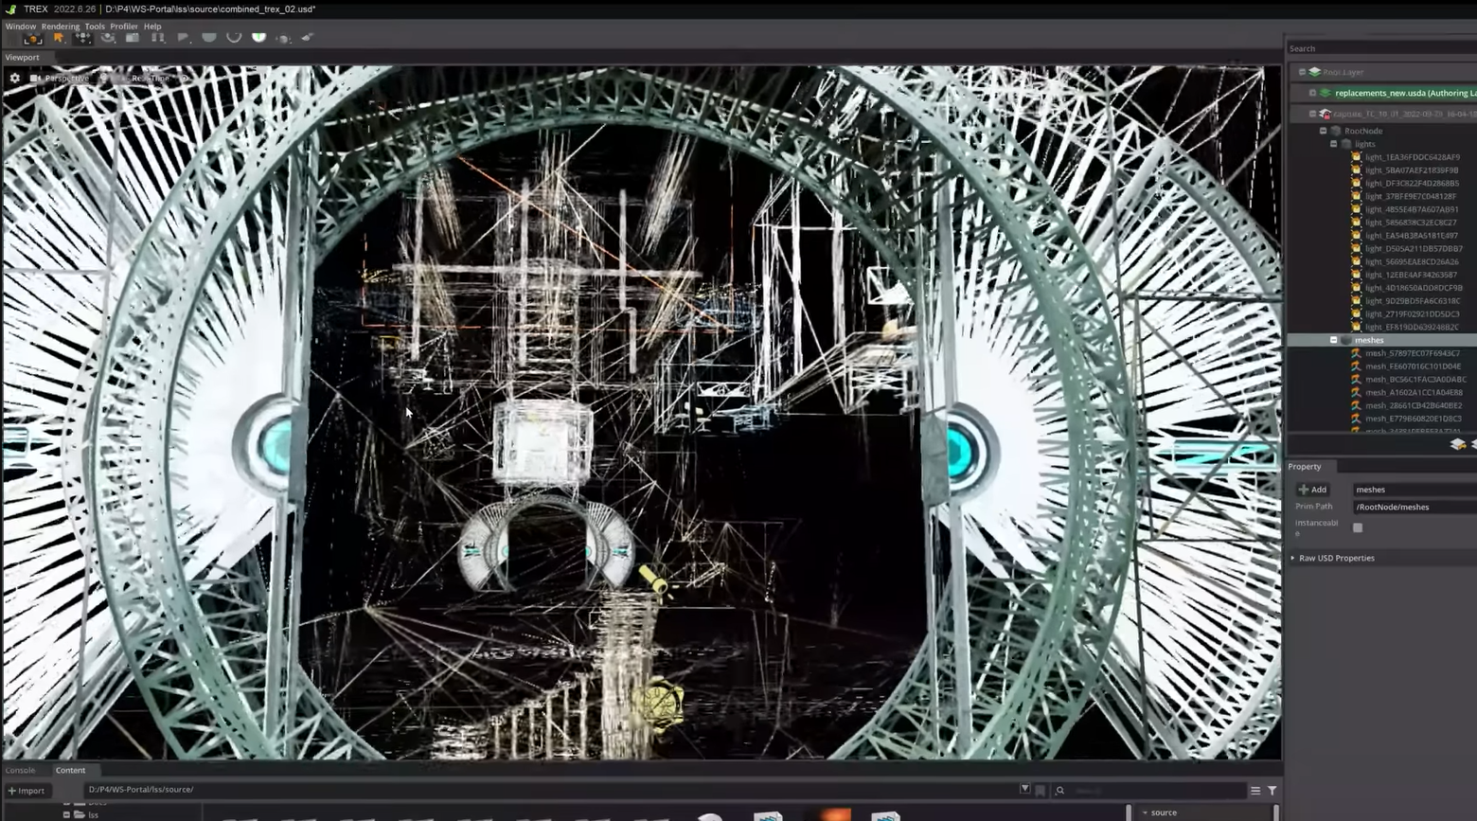Click the eye visibility toolbar icon
Screen dimensions: 1477x821
[108, 38]
